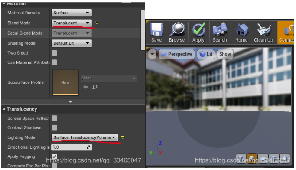
Task: Click the Directional Lighting Intensity value field
Action: pos(72,147)
